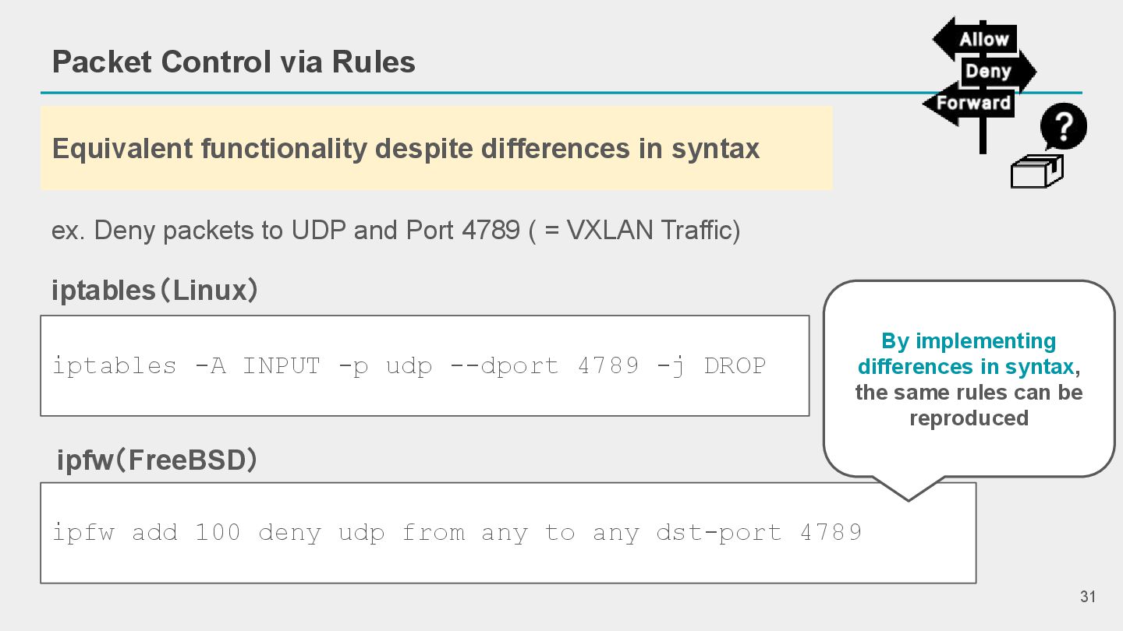The width and height of the screenshot is (1123, 631).
Task: Click 'By implementing' text in callout
Action: pos(969,341)
